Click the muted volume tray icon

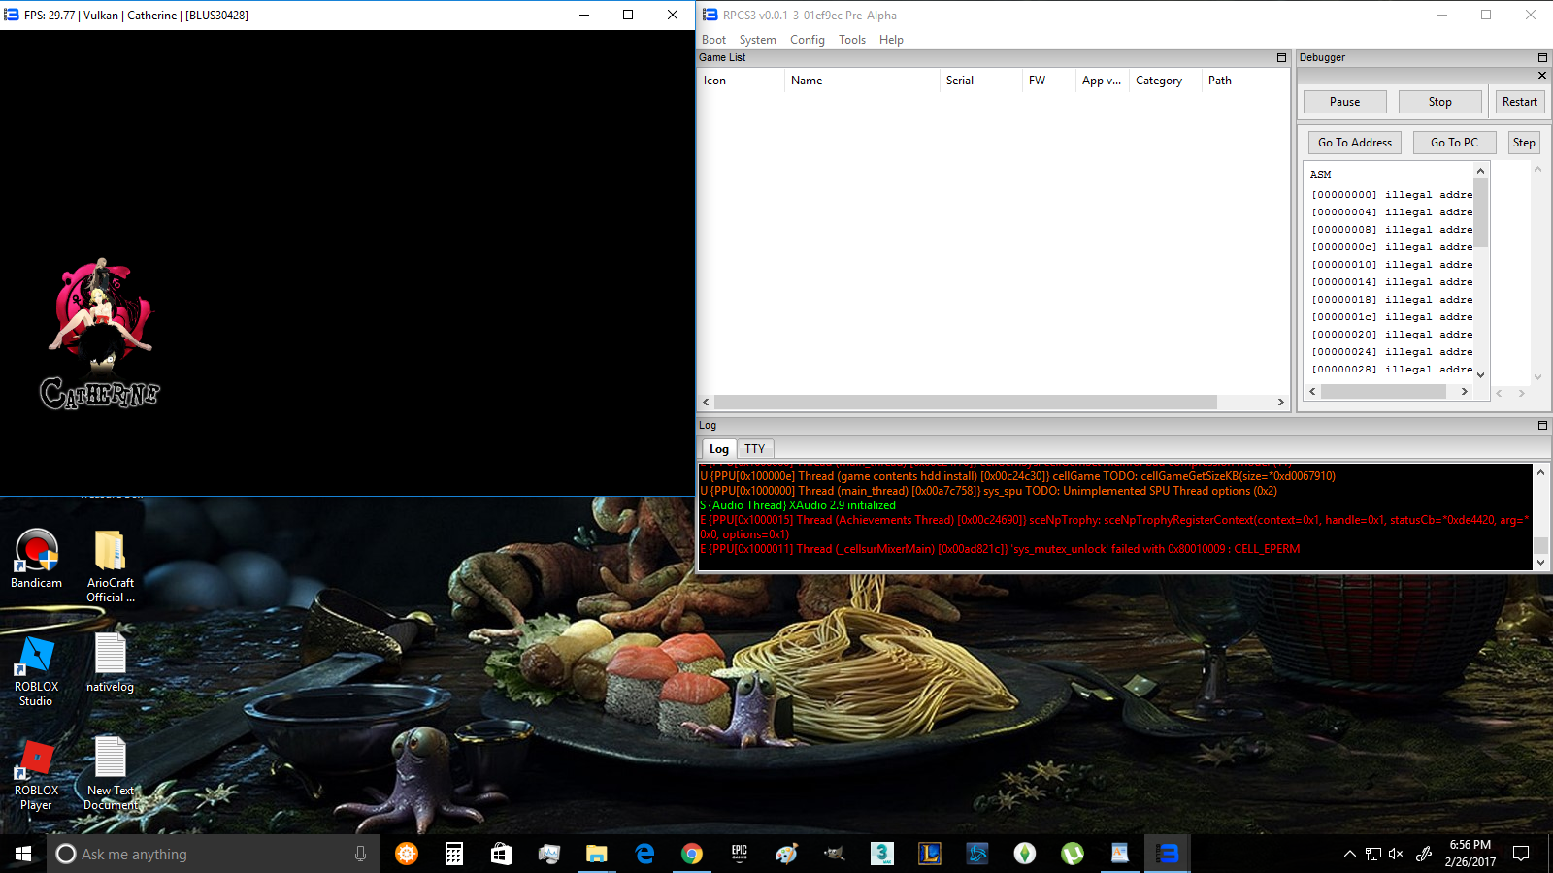point(1396,854)
